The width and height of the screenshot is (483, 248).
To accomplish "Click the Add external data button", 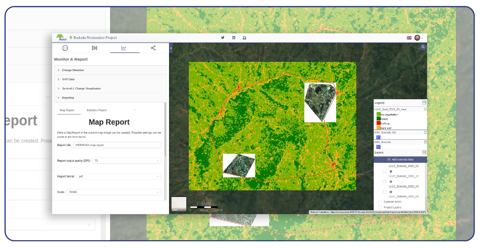I will coord(400,160).
